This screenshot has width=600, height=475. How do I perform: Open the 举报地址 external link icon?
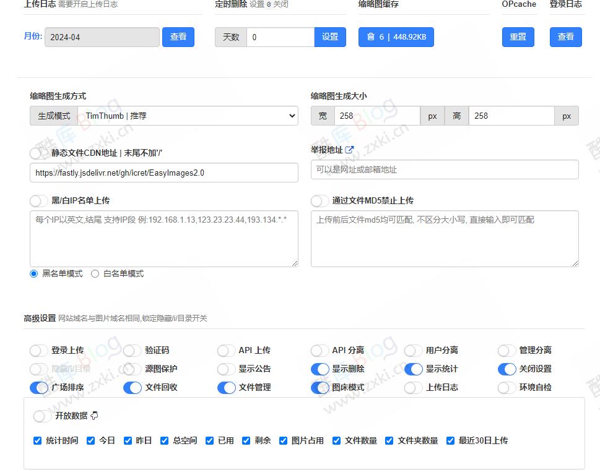pos(350,149)
